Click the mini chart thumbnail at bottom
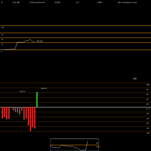The image size is (151, 151). tap(75, 145)
